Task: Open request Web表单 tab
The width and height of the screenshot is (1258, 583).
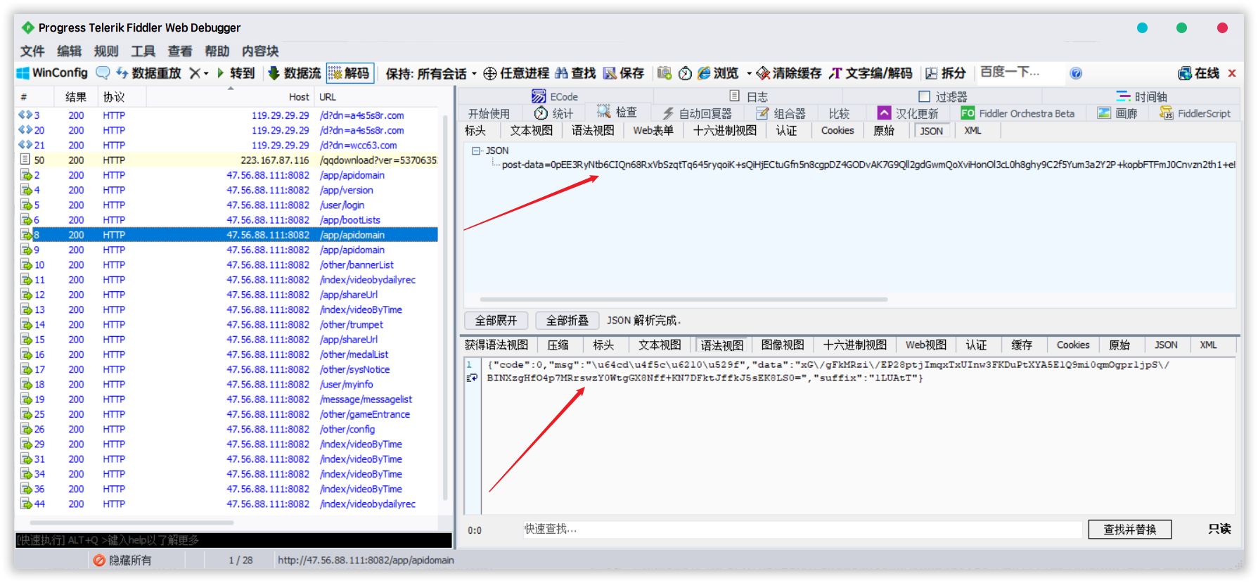Action: (653, 130)
